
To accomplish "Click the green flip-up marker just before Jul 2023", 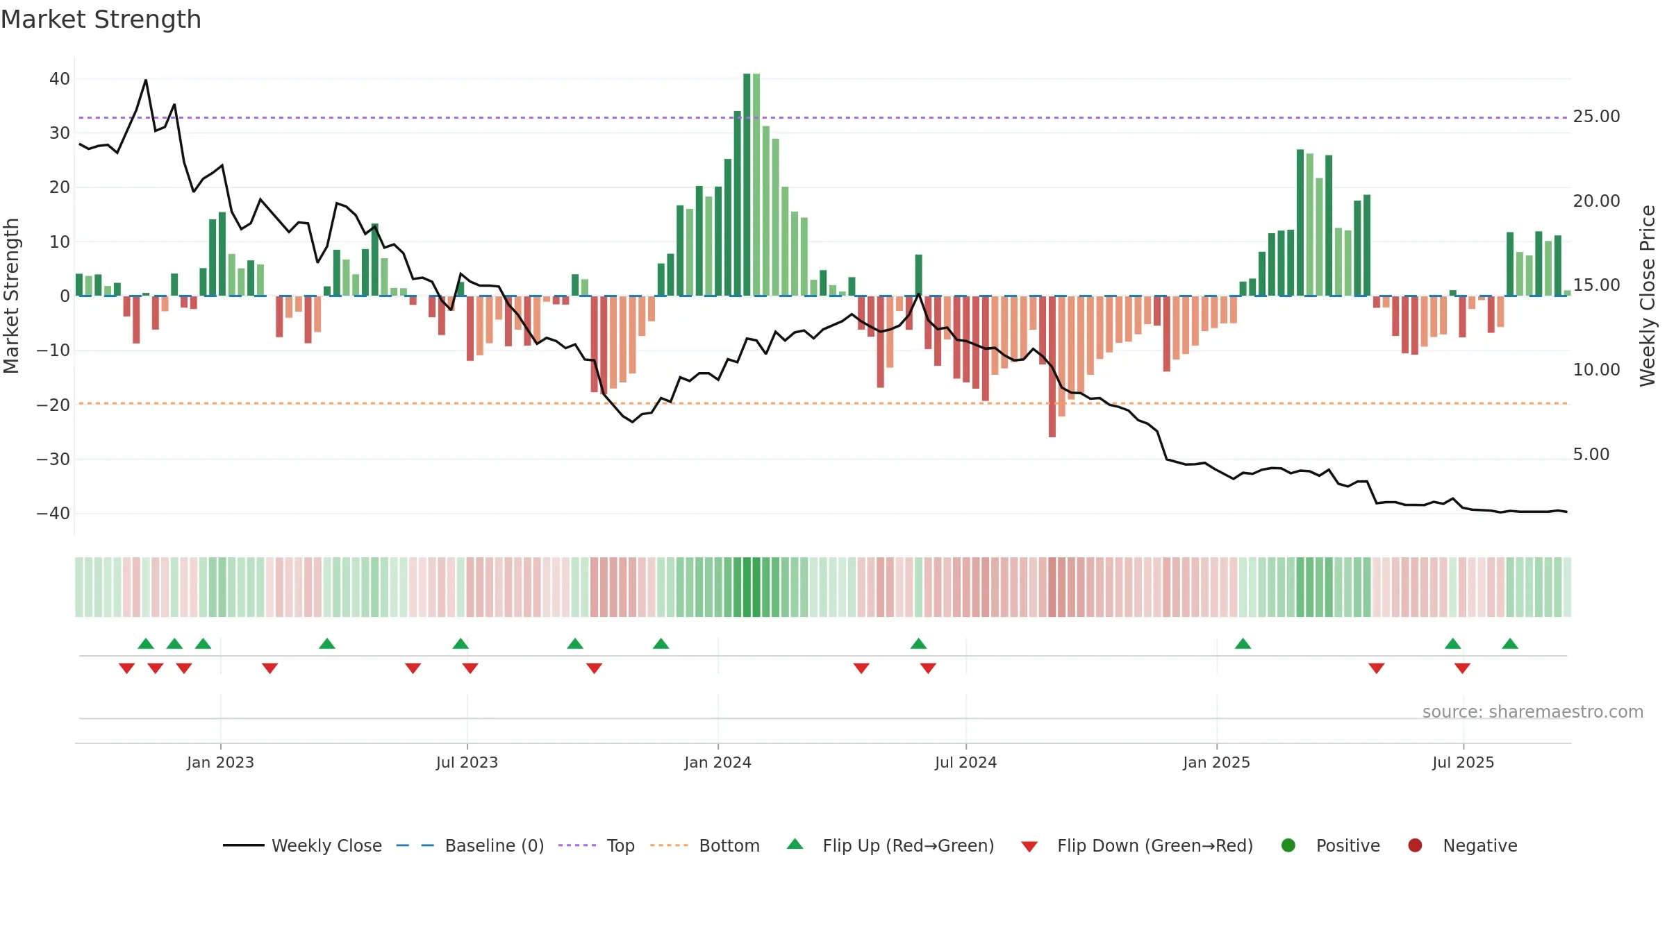I will [461, 644].
